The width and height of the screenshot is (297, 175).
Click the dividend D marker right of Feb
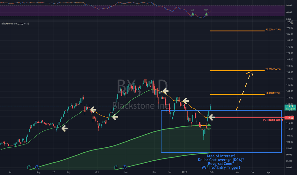pos(215,167)
